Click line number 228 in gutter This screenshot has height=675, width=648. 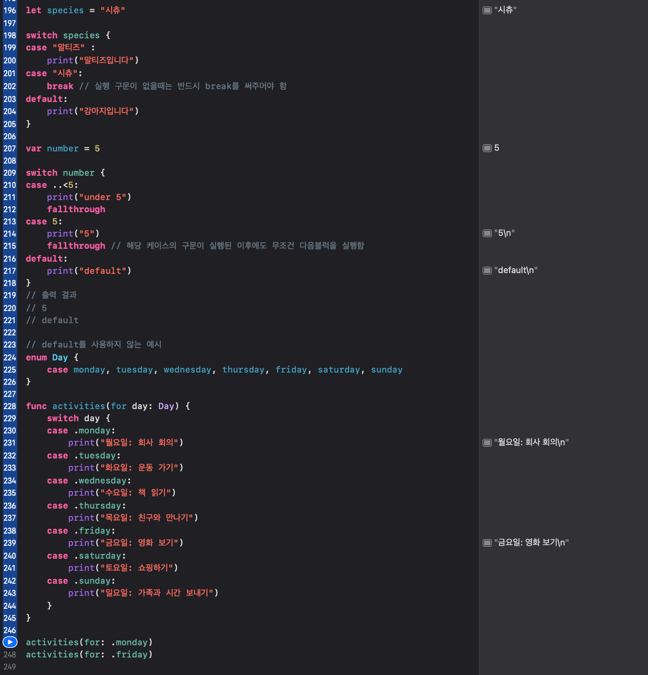coord(10,406)
